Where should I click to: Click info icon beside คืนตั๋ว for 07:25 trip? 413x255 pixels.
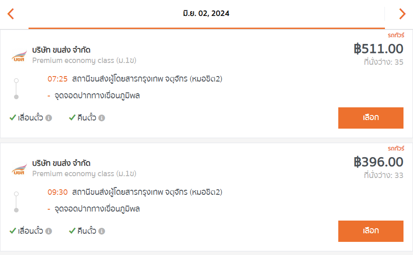point(102,118)
